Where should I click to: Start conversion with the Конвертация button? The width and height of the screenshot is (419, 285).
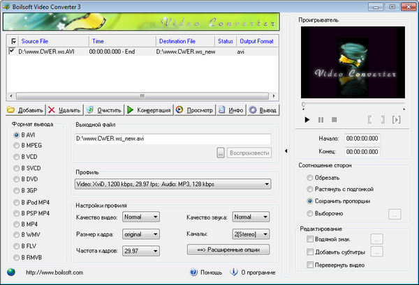[x=148, y=110]
